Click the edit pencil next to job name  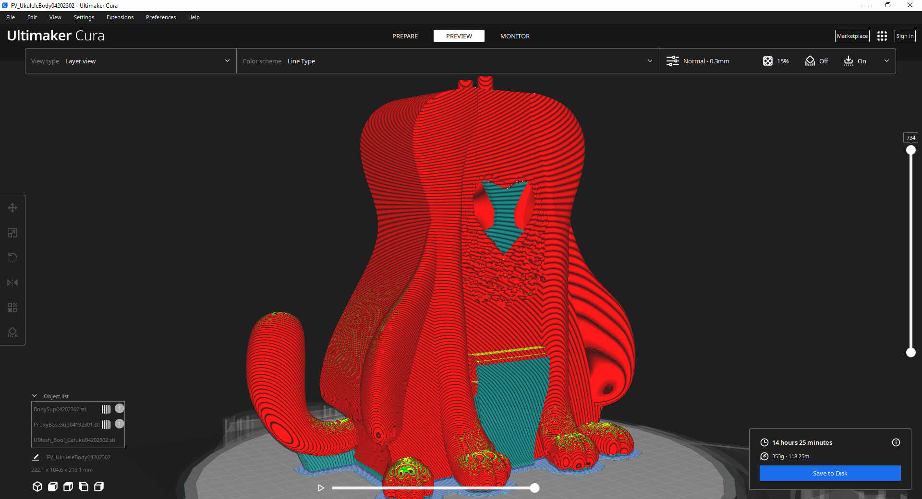click(36, 457)
